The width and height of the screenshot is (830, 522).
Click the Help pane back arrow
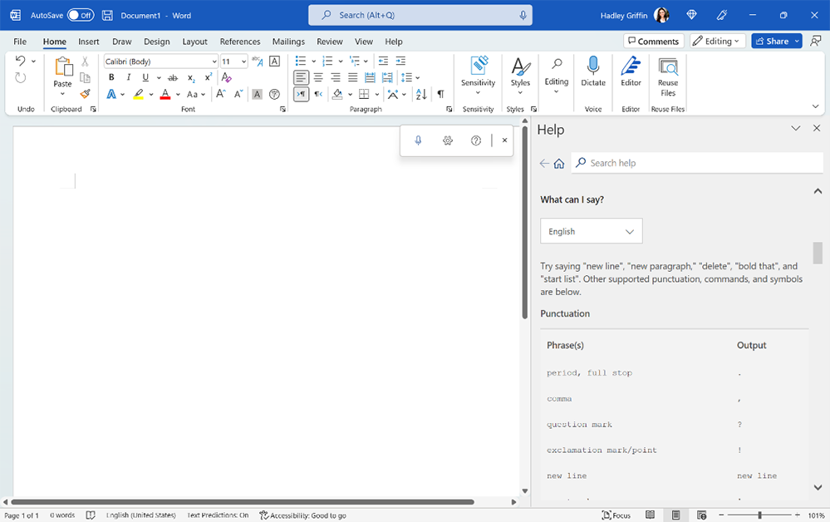point(544,163)
